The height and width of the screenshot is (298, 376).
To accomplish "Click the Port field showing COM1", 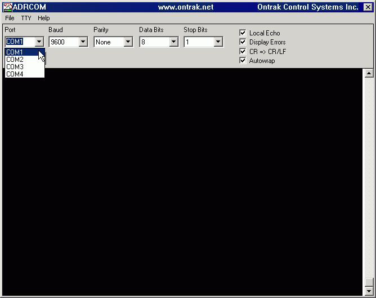I will [x=20, y=42].
